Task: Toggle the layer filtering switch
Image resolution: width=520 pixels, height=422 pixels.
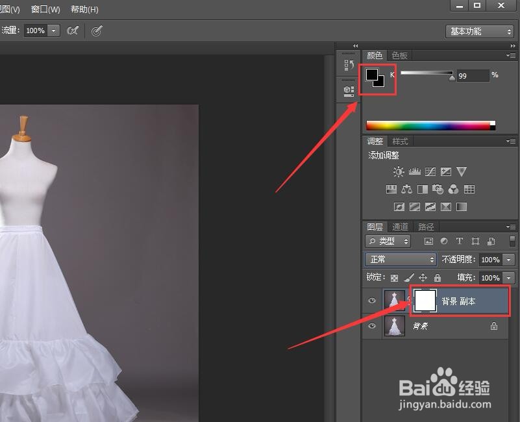Action: pyautogui.click(x=512, y=242)
